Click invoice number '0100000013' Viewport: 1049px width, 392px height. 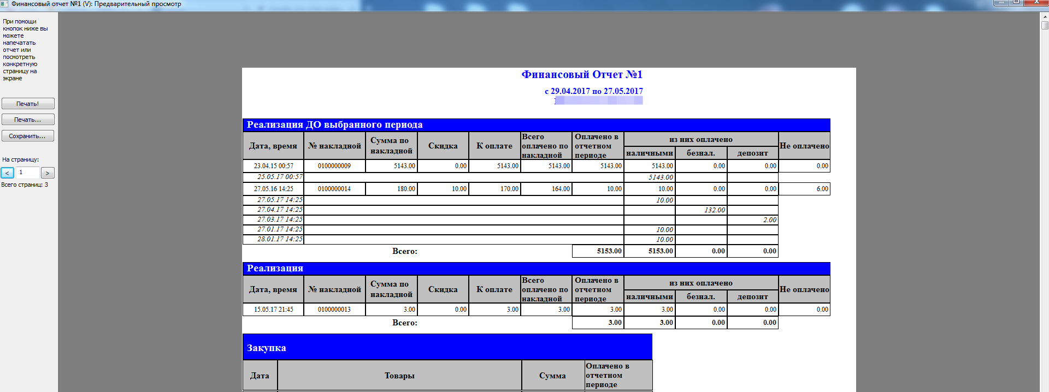(334, 310)
